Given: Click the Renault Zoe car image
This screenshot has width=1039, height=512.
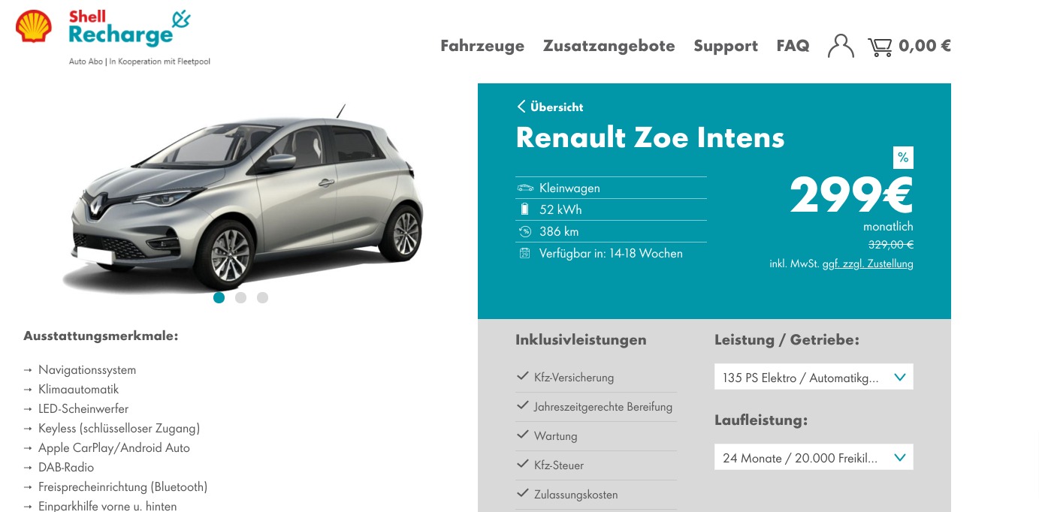Looking at the screenshot, I should click(x=244, y=199).
